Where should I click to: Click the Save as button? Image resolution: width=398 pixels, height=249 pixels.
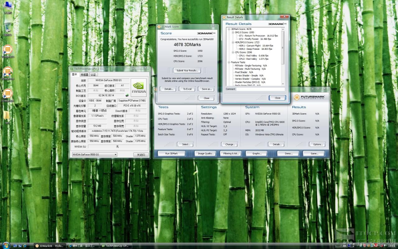tap(206, 89)
